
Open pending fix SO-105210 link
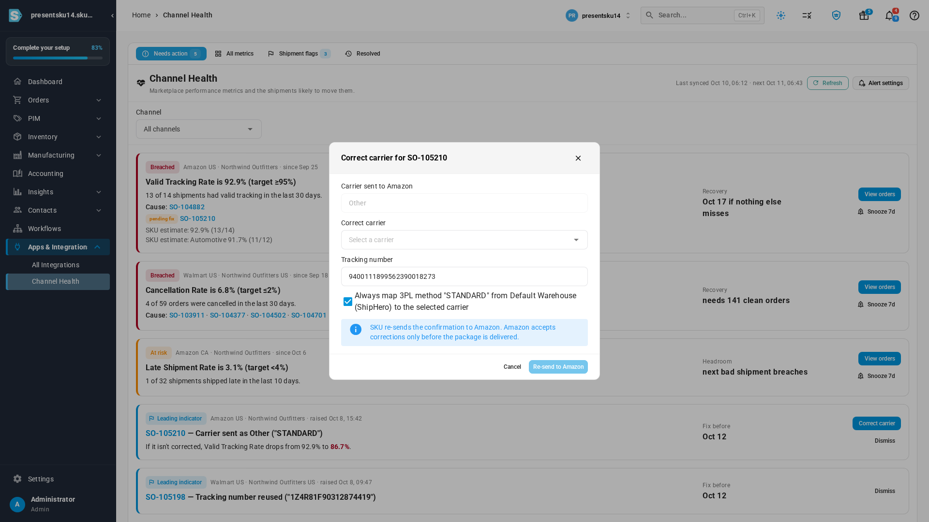[x=197, y=218]
